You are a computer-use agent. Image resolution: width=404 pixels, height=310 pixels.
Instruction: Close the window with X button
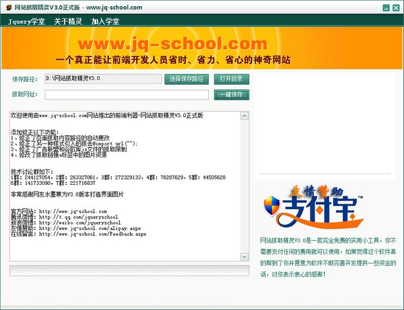point(396,7)
